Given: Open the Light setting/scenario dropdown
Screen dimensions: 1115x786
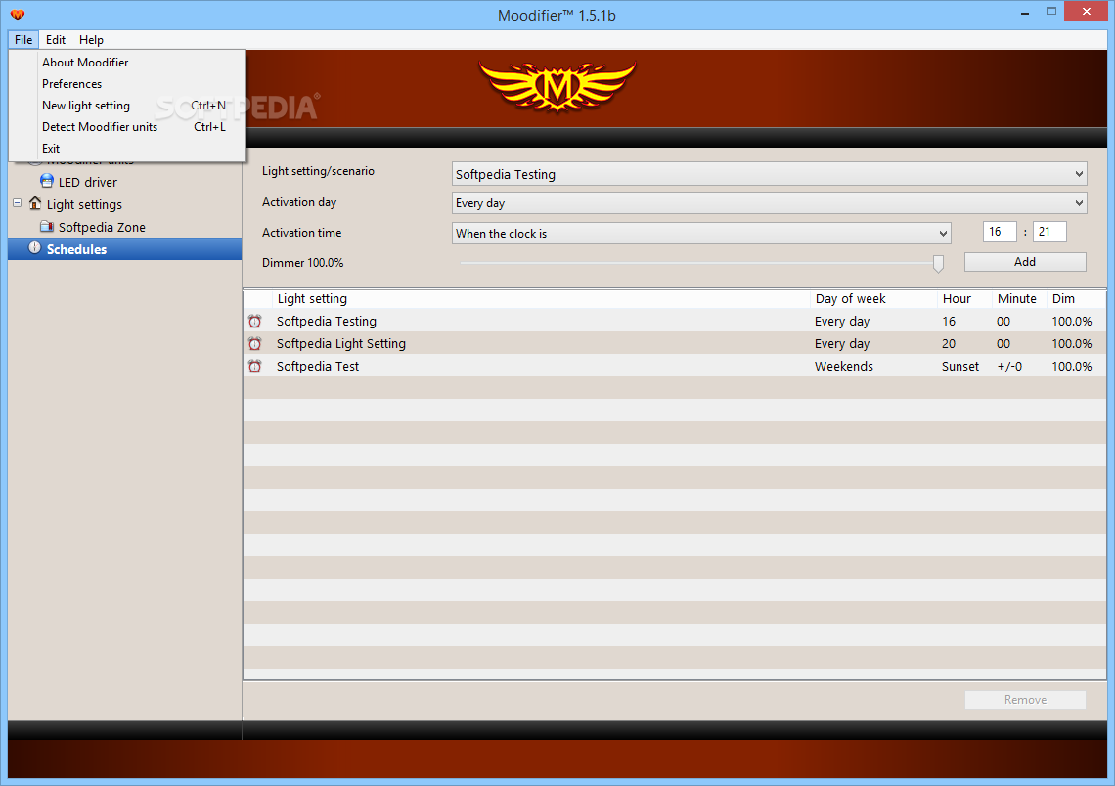Looking at the screenshot, I should pos(770,174).
